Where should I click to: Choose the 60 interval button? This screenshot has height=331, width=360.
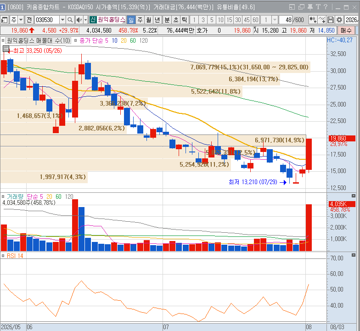(255, 20)
